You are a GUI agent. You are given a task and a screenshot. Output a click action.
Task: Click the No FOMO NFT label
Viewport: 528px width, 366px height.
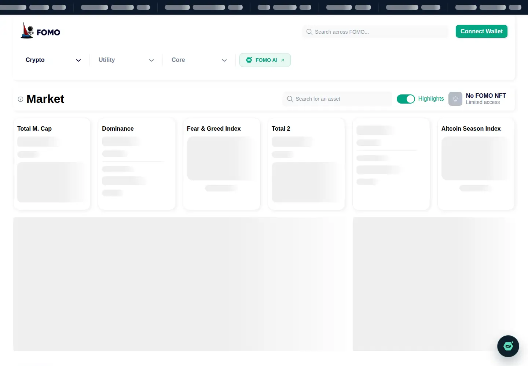tap(486, 96)
